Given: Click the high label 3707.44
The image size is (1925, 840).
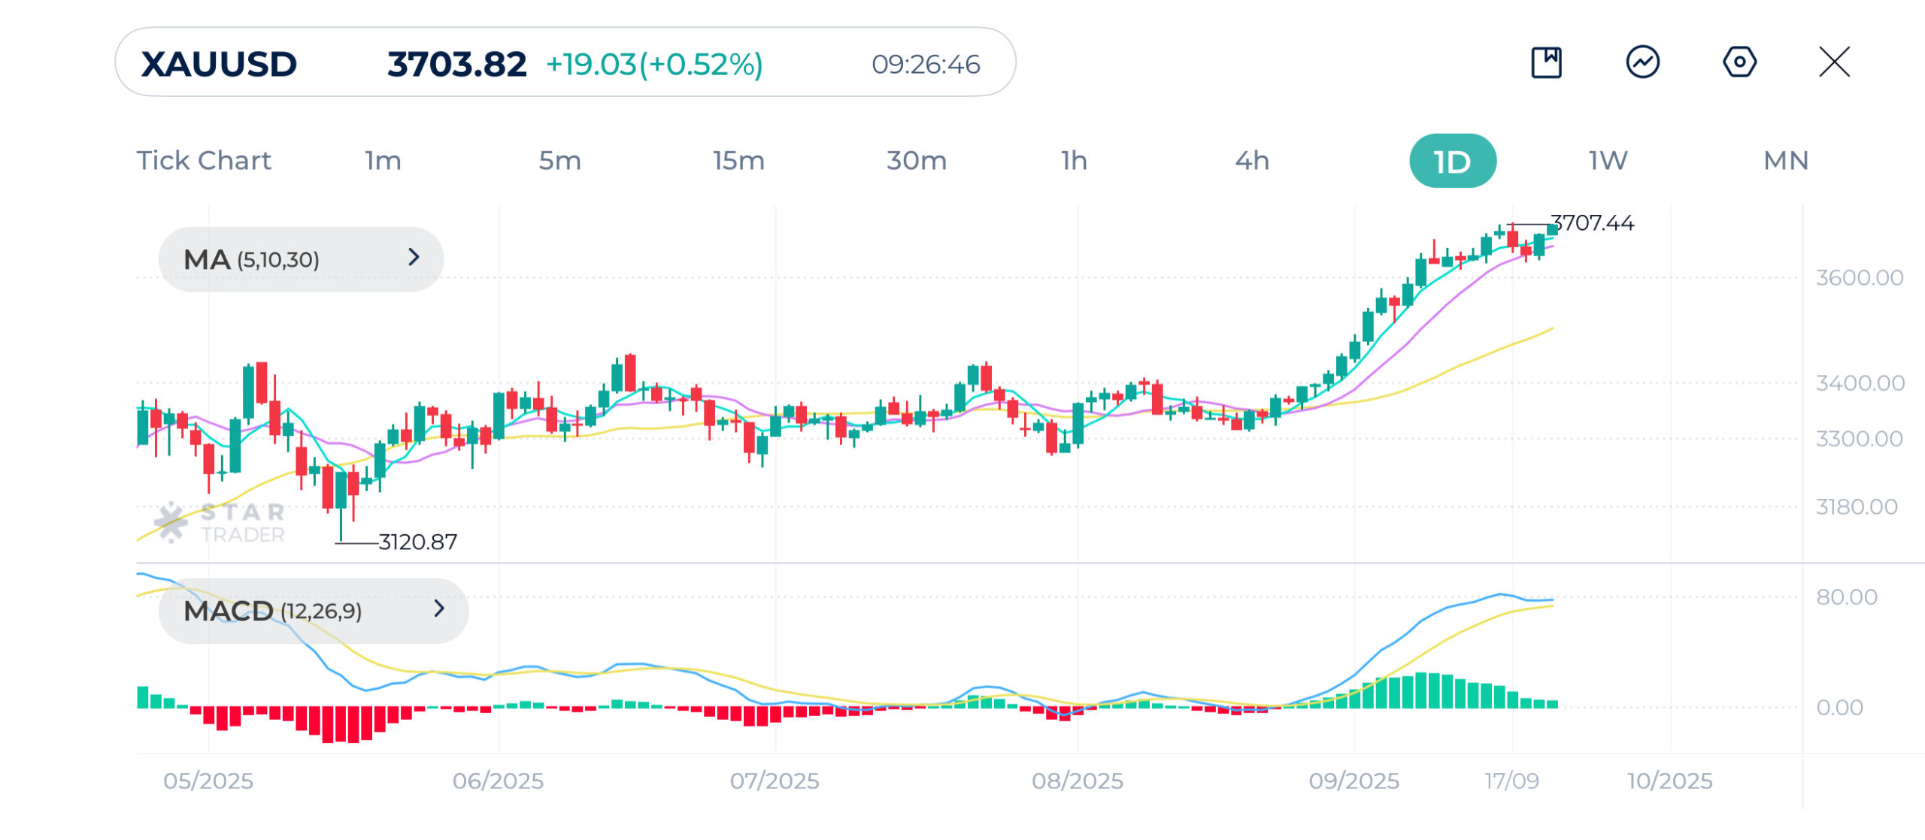Looking at the screenshot, I should (x=1593, y=223).
